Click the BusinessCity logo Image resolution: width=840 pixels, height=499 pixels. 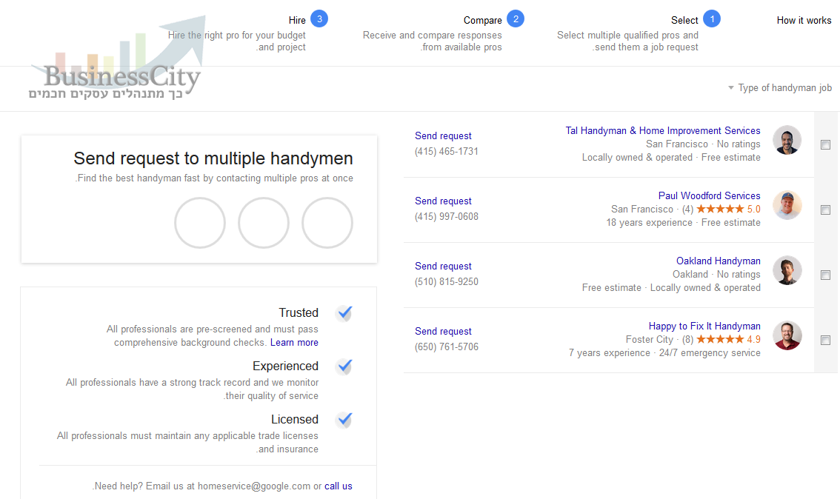(x=114, y=59)
